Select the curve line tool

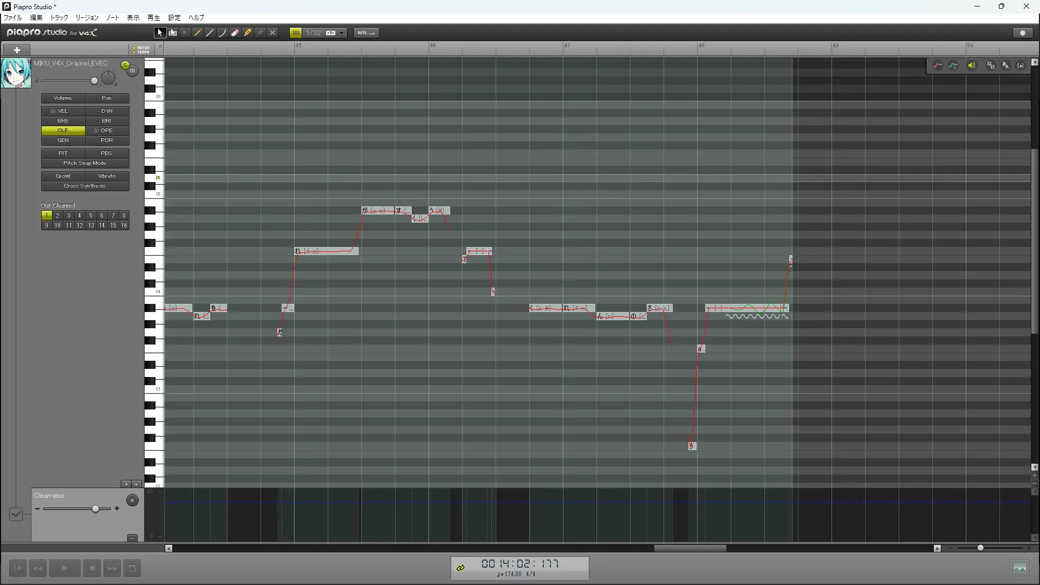(x=223, y=33)
